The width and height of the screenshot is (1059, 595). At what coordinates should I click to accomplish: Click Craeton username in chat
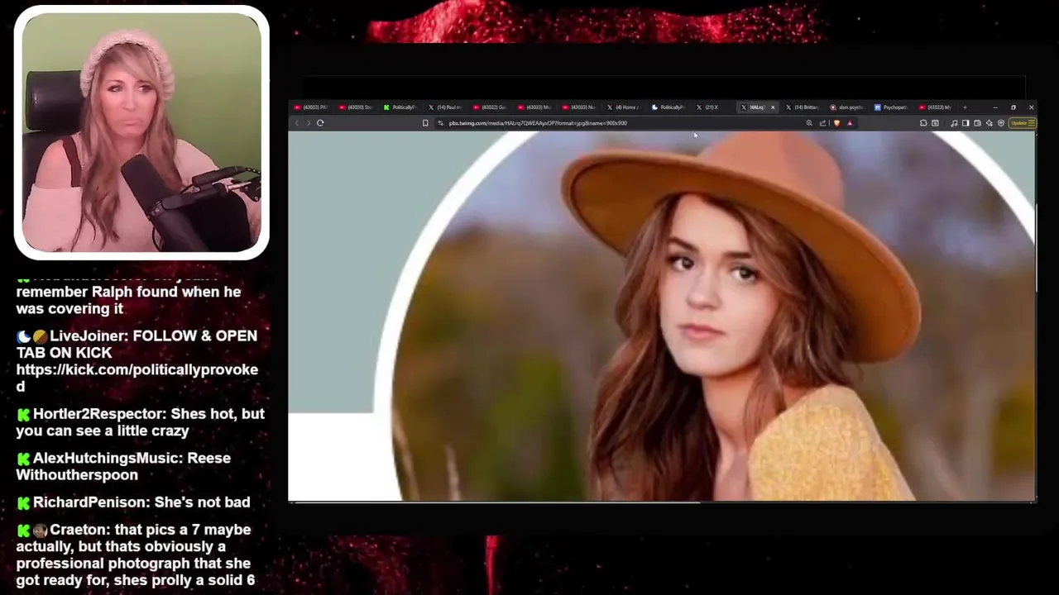pyautogui.click(x=79, y=529)
